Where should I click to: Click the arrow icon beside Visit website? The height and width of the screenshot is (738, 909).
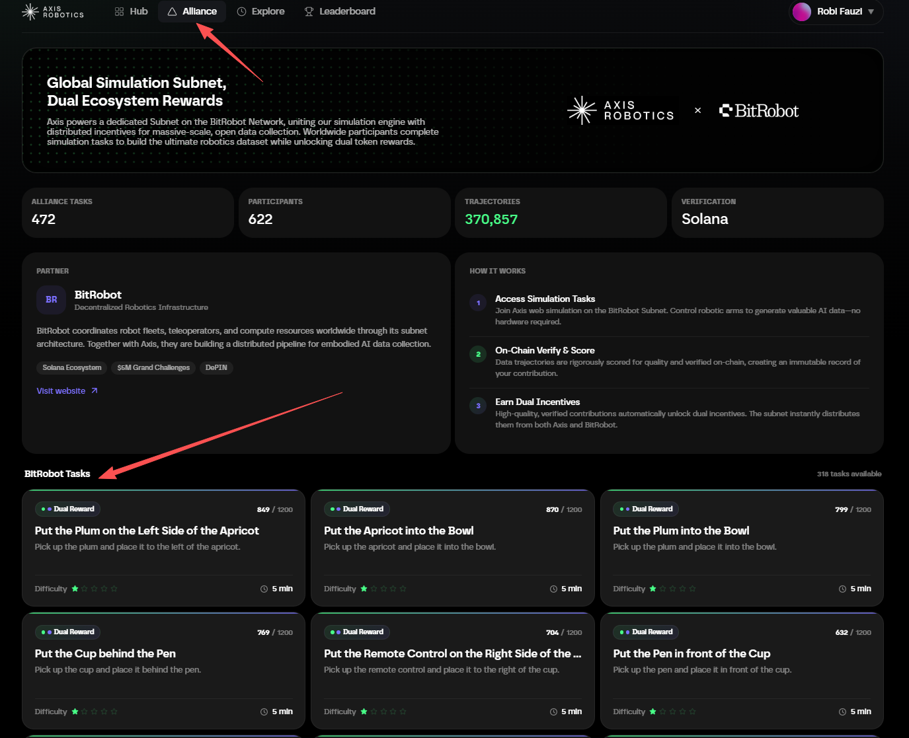(95, 390)
